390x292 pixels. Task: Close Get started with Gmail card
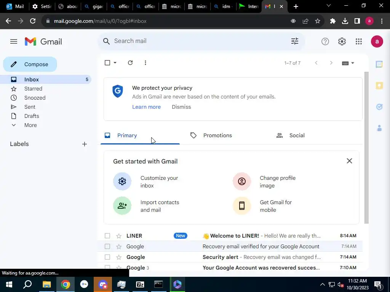tap(349, 161)
